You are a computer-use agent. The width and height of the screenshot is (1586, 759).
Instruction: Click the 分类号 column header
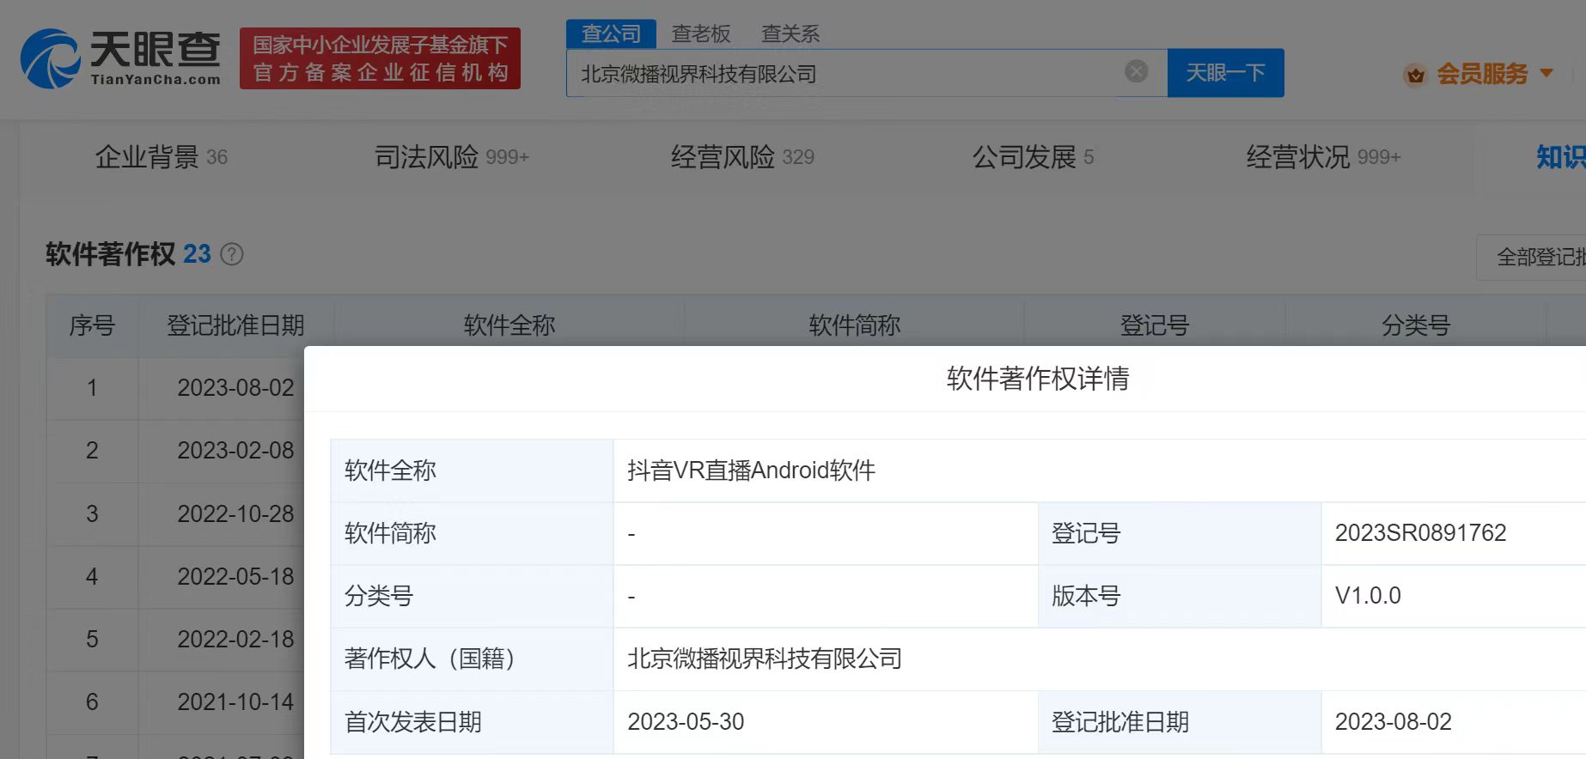click(x=1416, y=325)
